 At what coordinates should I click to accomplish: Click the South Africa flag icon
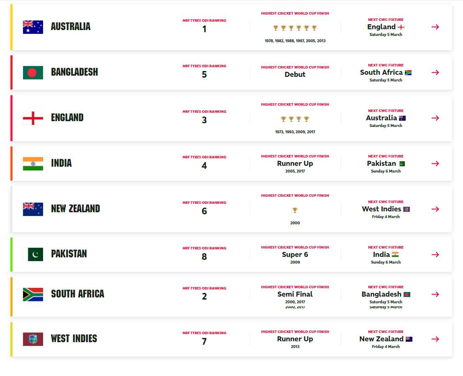33,294
